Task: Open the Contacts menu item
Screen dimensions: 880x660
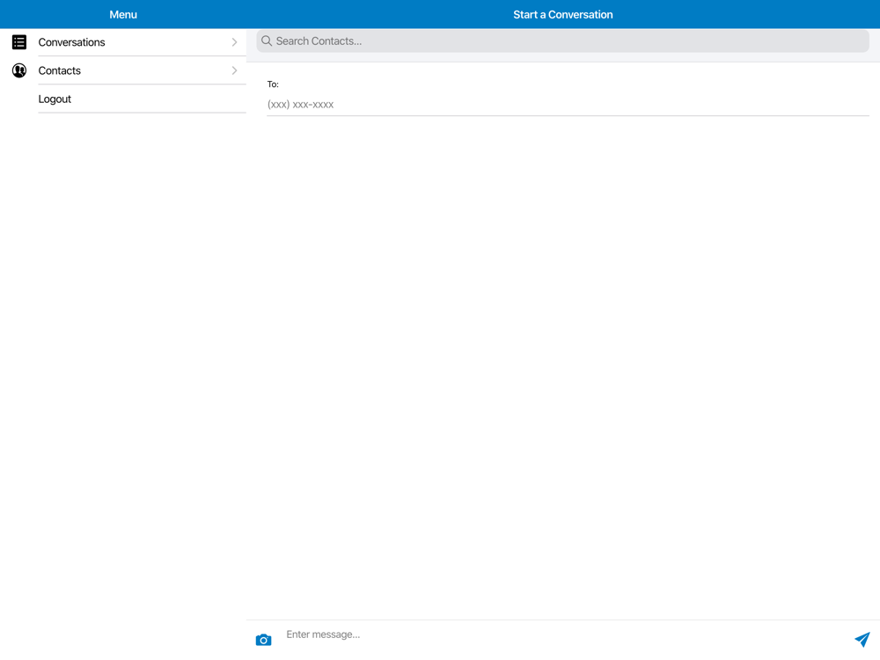Action: [123, 70]
